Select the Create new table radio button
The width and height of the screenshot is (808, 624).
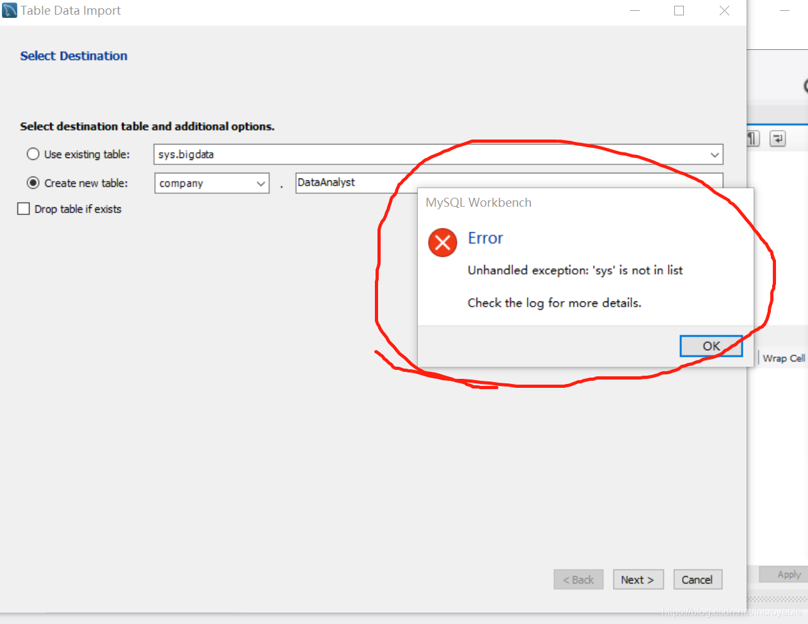(33, 183)
